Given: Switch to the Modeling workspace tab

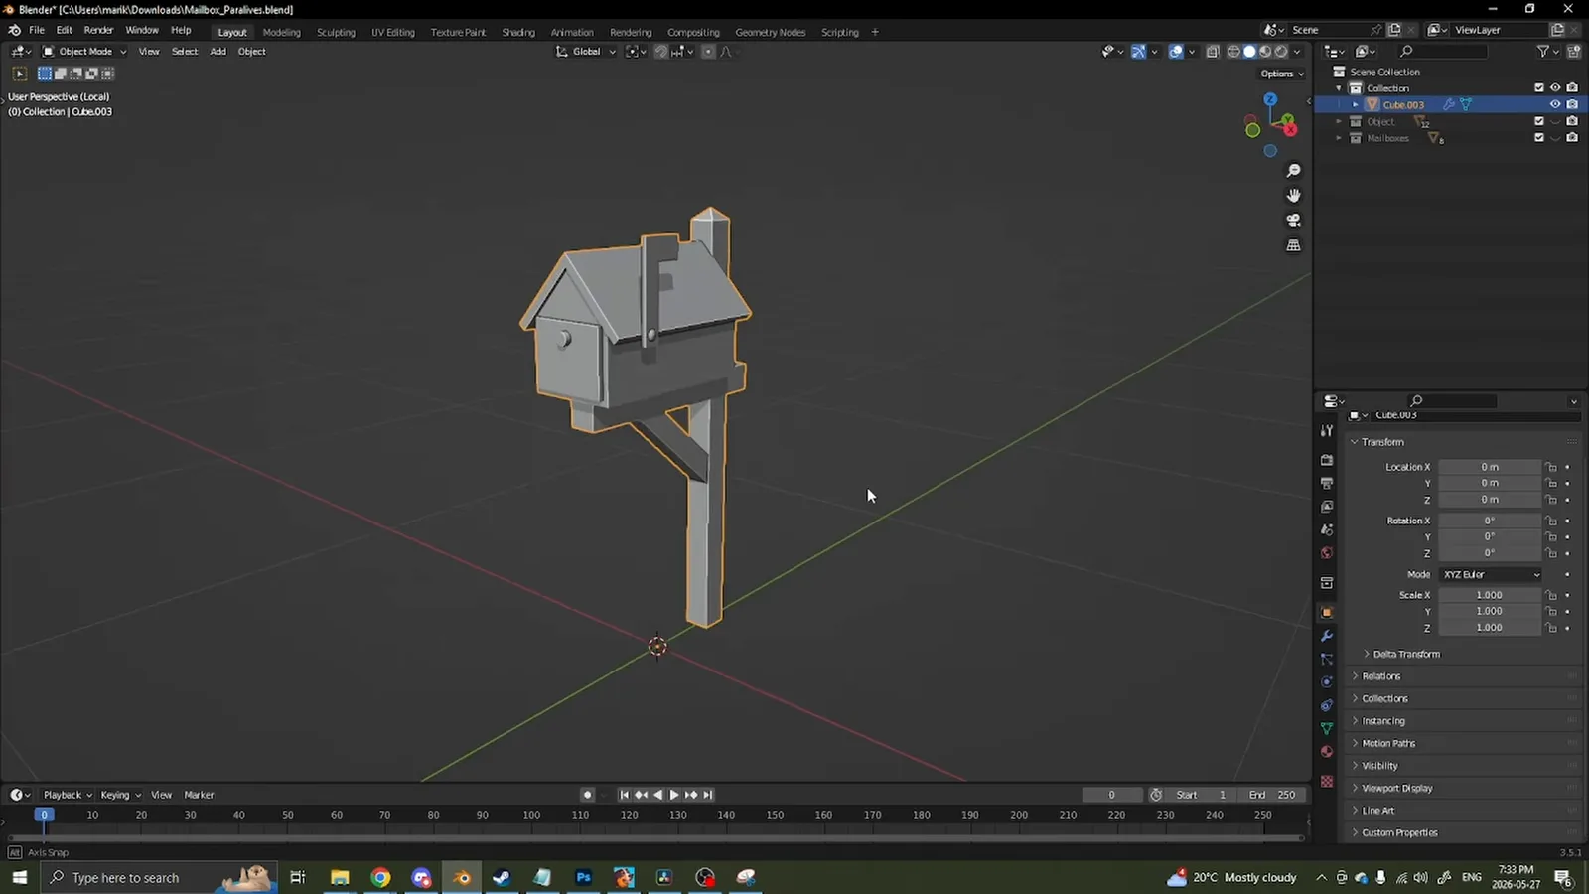Looking at the screenshot, I should coord(281,32).
